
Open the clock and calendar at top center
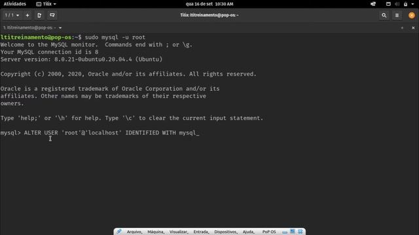click(209, 4)
